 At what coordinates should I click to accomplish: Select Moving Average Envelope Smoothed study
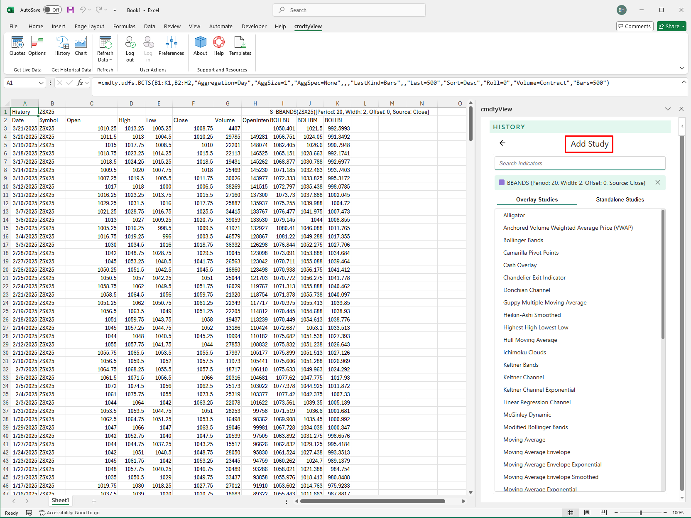click(551, 477)
